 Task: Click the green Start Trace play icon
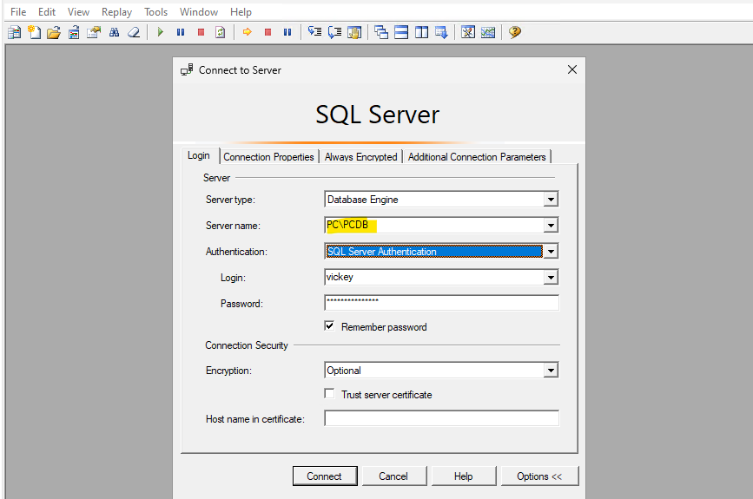coord(161,32)
